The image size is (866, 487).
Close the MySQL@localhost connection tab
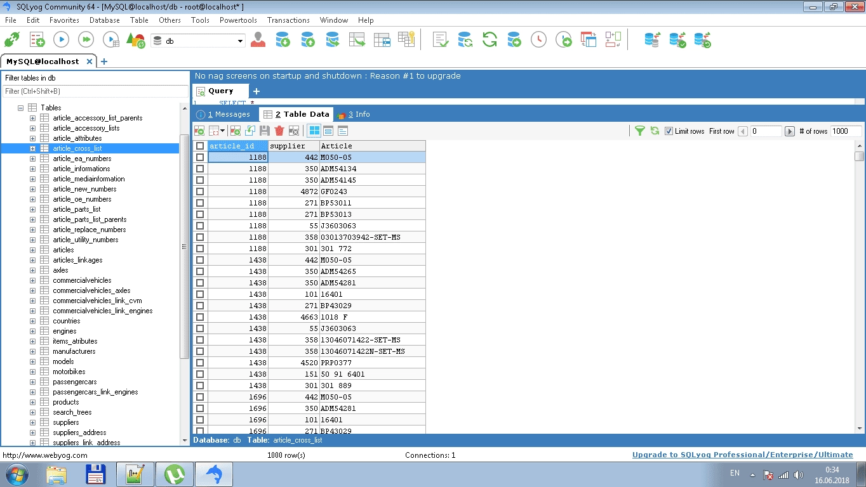click(90, 62)
